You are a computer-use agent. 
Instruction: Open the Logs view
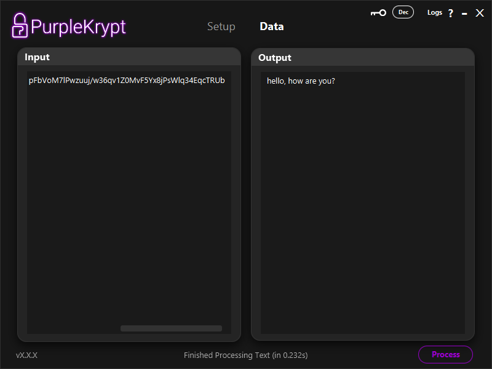(434, 12)
